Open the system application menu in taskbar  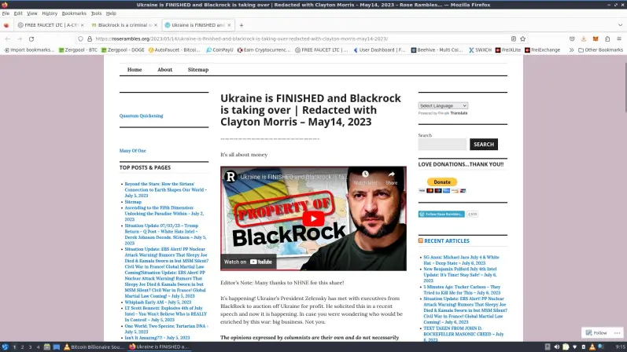(x=5, y=346)
